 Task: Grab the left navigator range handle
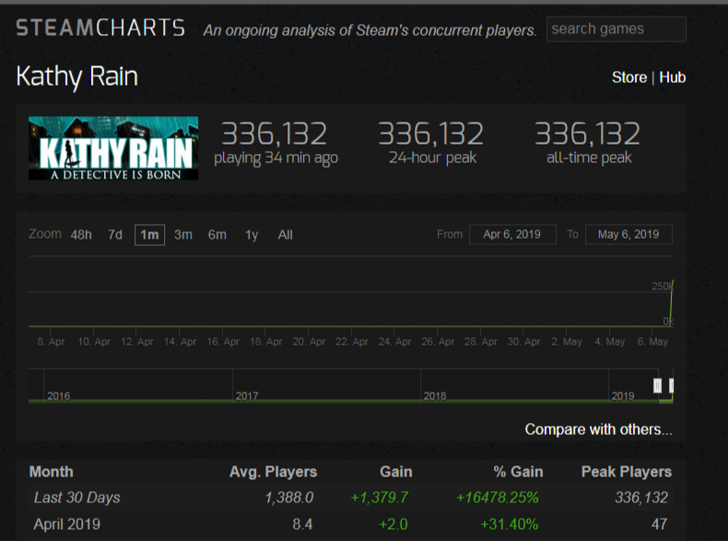657,385
